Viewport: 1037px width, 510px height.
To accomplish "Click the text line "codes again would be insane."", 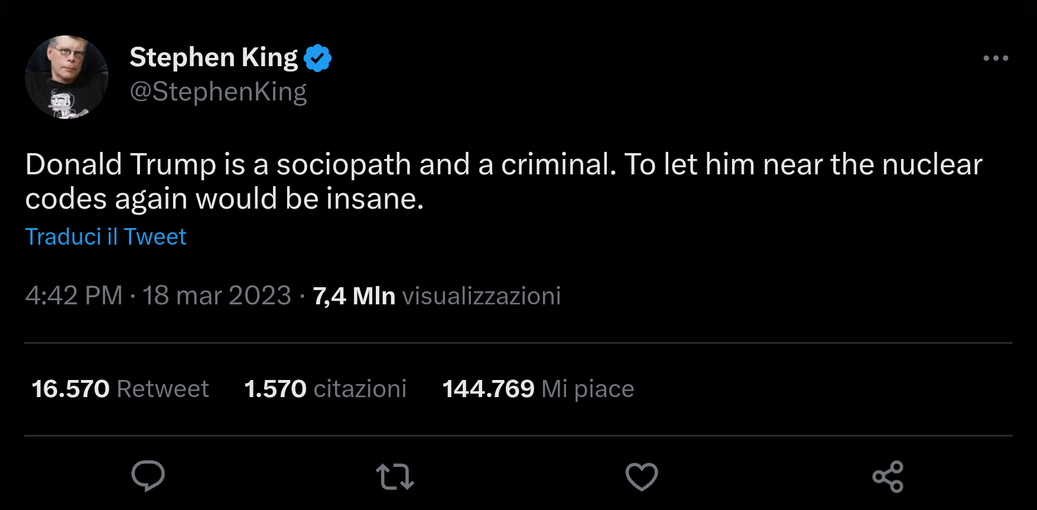I will (x=225, y=199).
